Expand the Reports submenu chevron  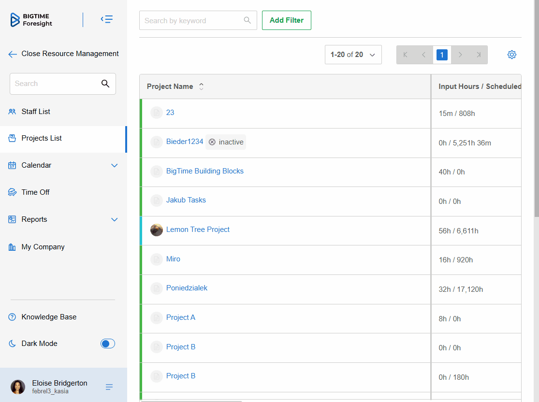(x=115, y=219)
